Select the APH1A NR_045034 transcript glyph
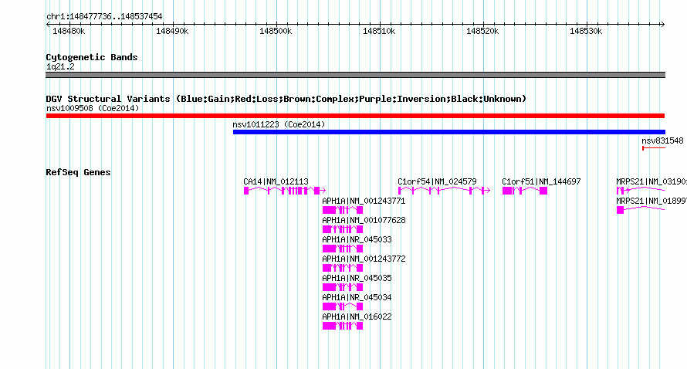The height and width of the screenshot is (369, 687). [x=343, y=306]
